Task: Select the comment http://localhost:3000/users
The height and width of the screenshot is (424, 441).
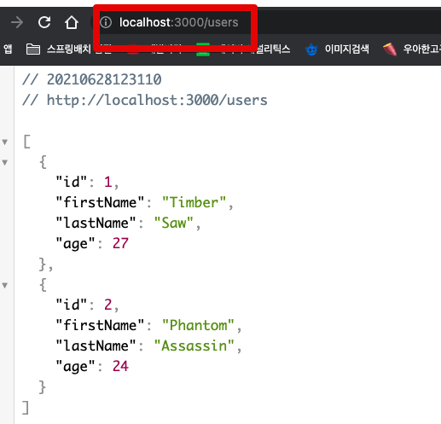Action: coord(157,100)
